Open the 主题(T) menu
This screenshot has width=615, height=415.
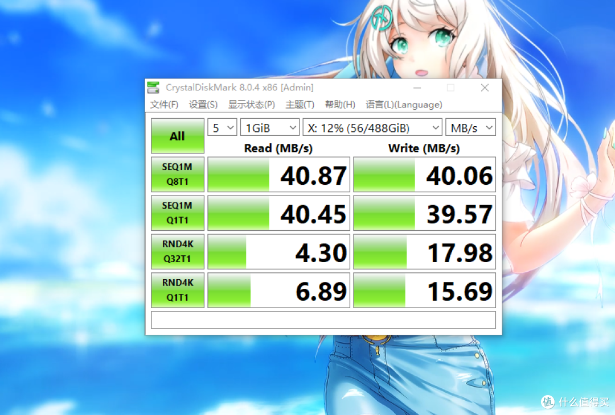(300, 105)
